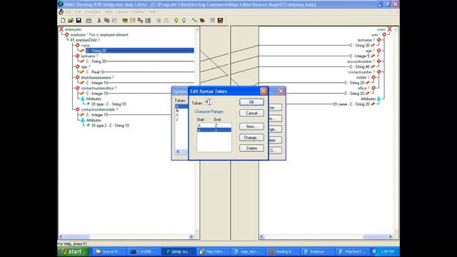Click the Copy toolbar icon
The image size is (457, 257).
106,21
